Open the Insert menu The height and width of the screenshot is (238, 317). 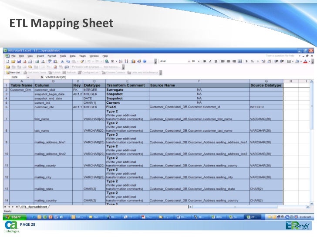pos(40,56)
